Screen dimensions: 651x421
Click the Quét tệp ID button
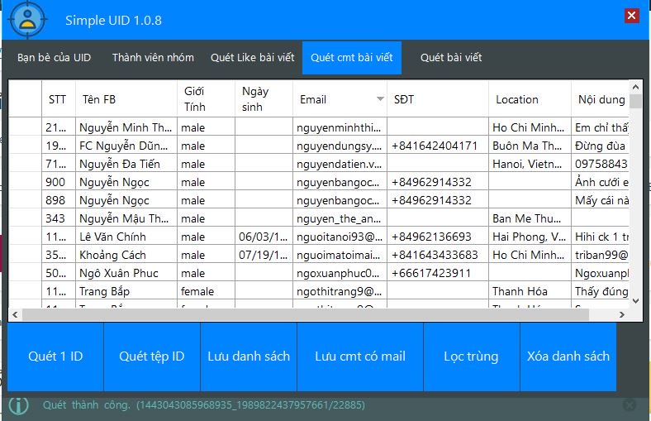tap(151, 356)
